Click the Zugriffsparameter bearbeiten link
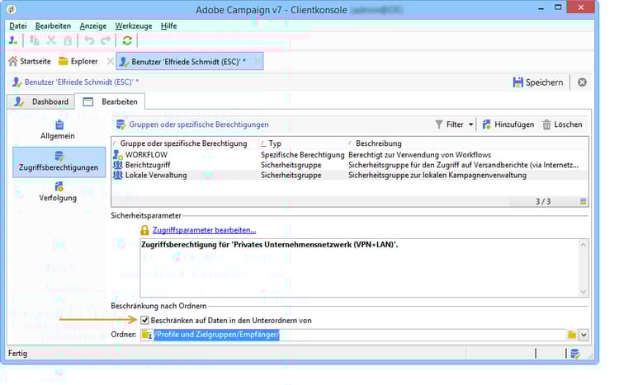619x385 pixels. point(204,230)
